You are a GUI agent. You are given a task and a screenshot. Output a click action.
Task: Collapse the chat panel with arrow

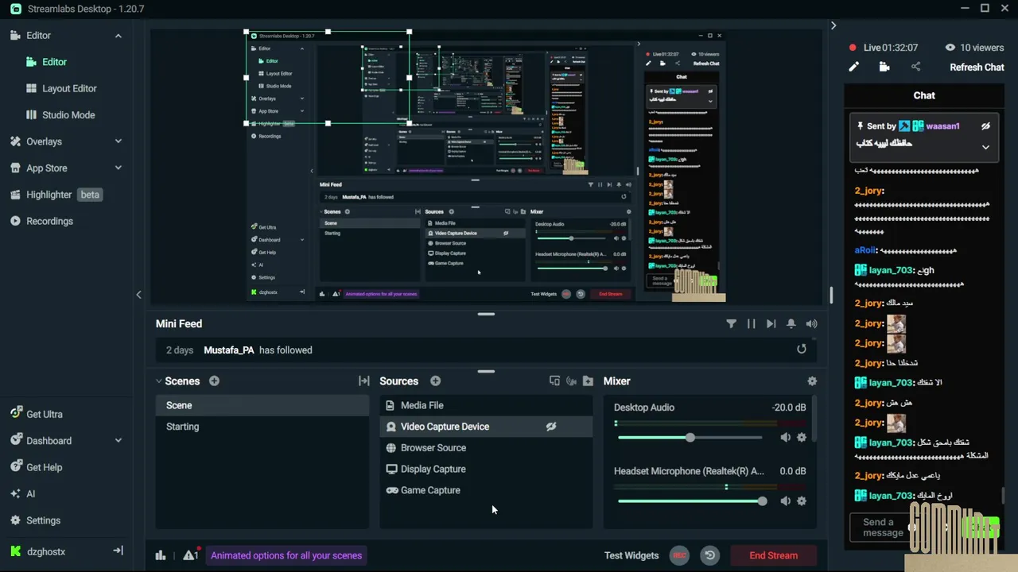pos(833,25)
